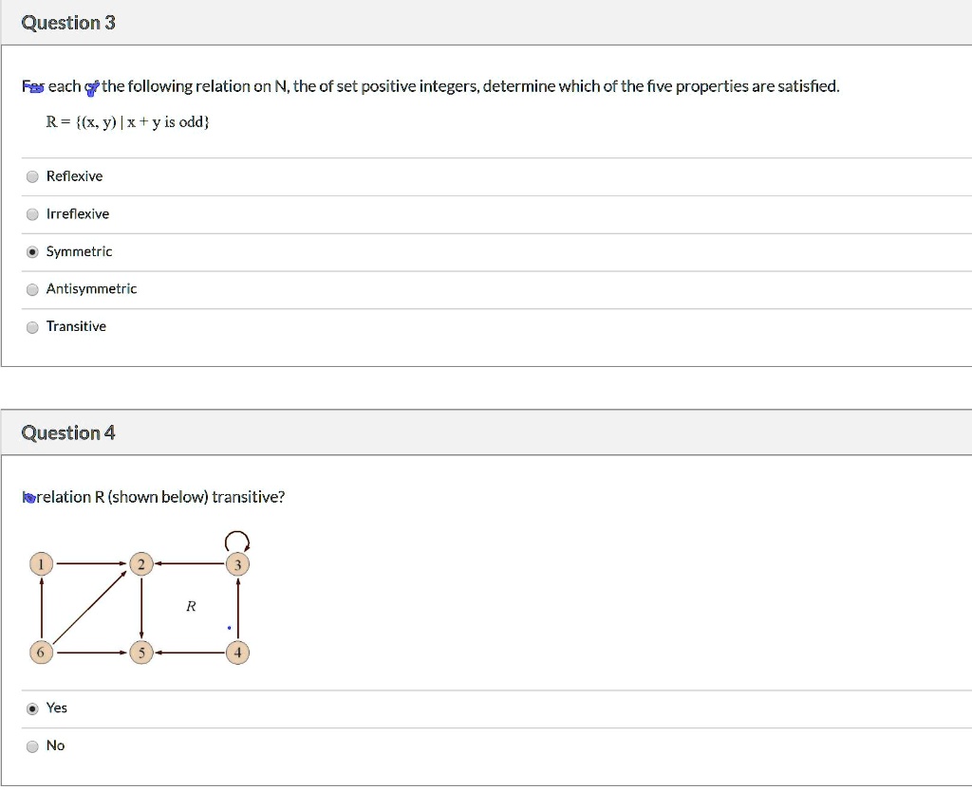This screenshot has height=790, width=972.
Task: Select the Transitive radio button
Action: pyautogui.click(x=31, y=325)
